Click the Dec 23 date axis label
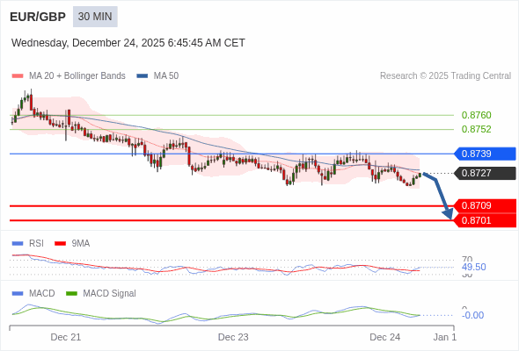 tap(233, 337)
